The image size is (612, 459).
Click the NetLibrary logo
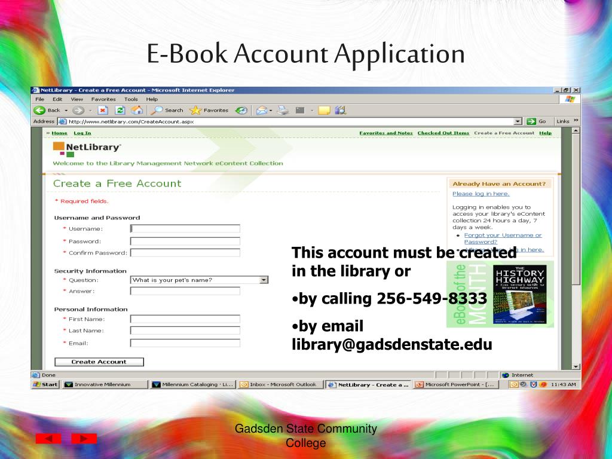pyautogui.click(x=87, y=149)
